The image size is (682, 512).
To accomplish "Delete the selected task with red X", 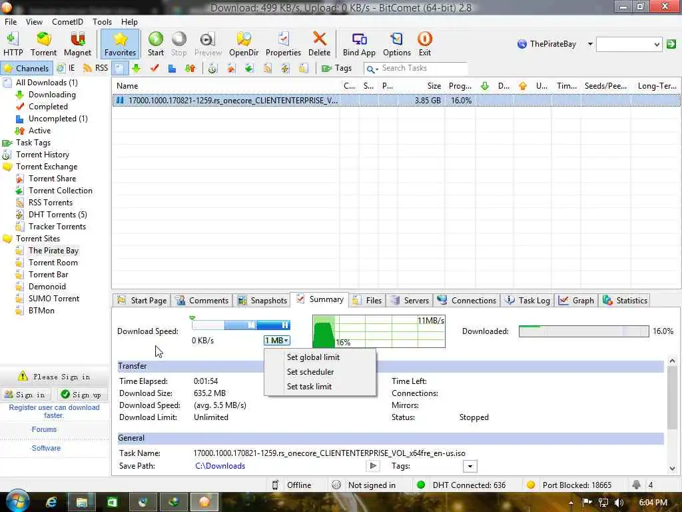I will click(319, 44).
